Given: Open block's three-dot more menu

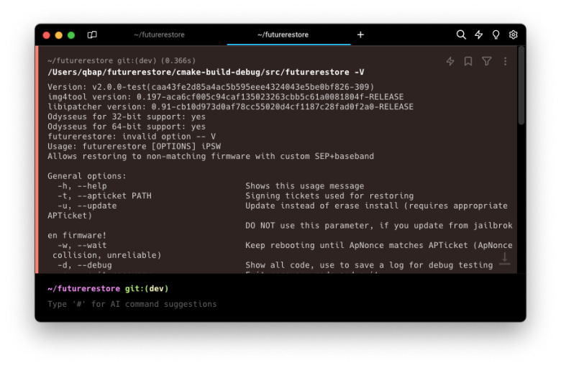Looking at the screenshot, I should pos(505,61).
